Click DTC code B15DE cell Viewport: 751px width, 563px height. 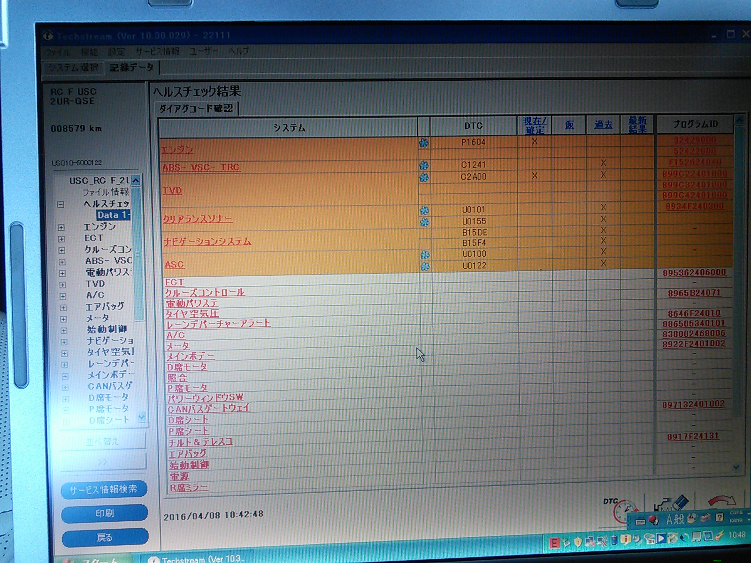[x=475, y=232]
